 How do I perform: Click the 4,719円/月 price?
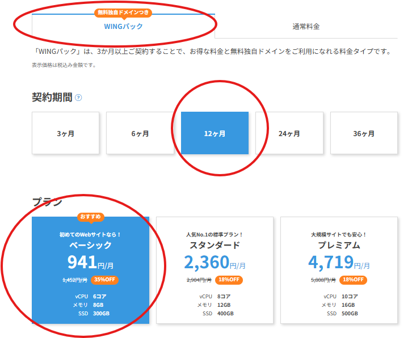click(339, 262)
